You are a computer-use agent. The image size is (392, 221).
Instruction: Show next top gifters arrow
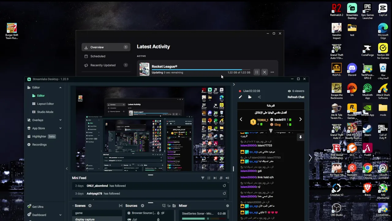(x=300, y=119)
